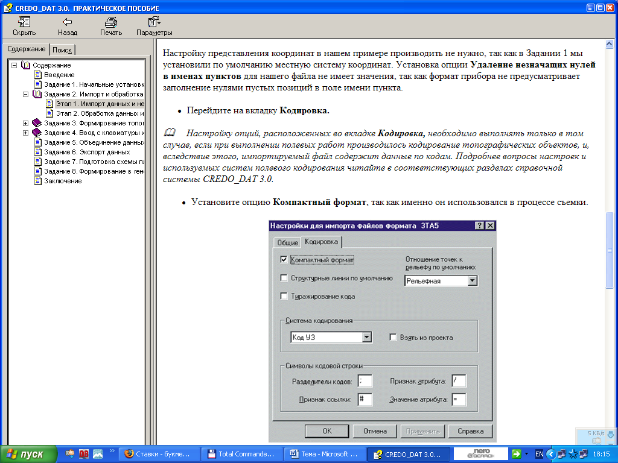Image resolution: width=618 pixels, height=463 pixels.
Task: Click the OK button in the dialog
Action: pyautogui.click(x=327, y=431)
